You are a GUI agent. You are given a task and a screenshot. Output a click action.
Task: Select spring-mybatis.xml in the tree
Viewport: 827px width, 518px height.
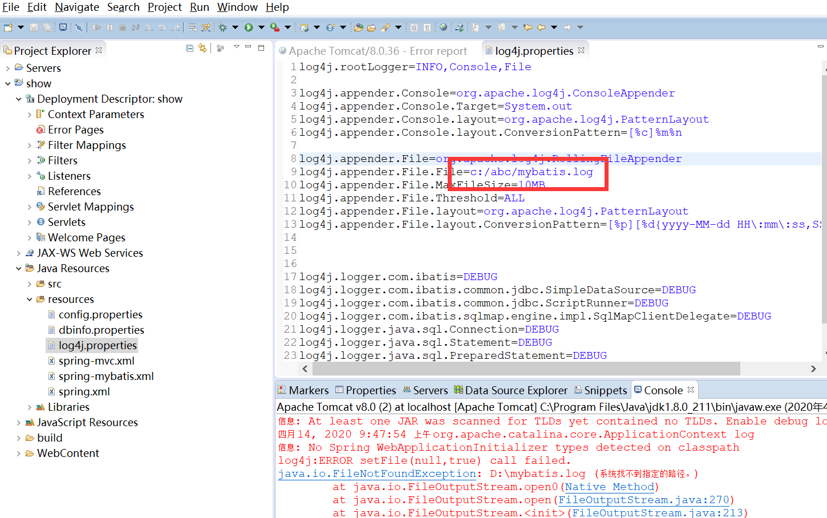106,376
